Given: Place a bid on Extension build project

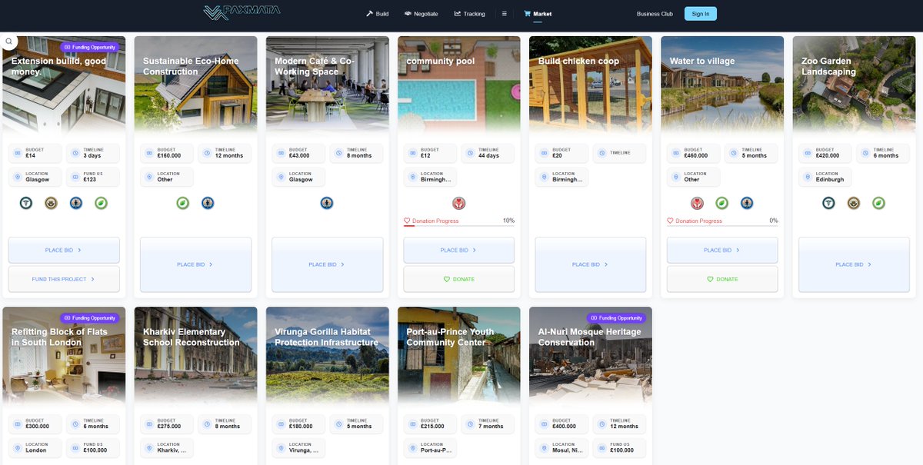Looking at the screenshot, I should 64,250.
